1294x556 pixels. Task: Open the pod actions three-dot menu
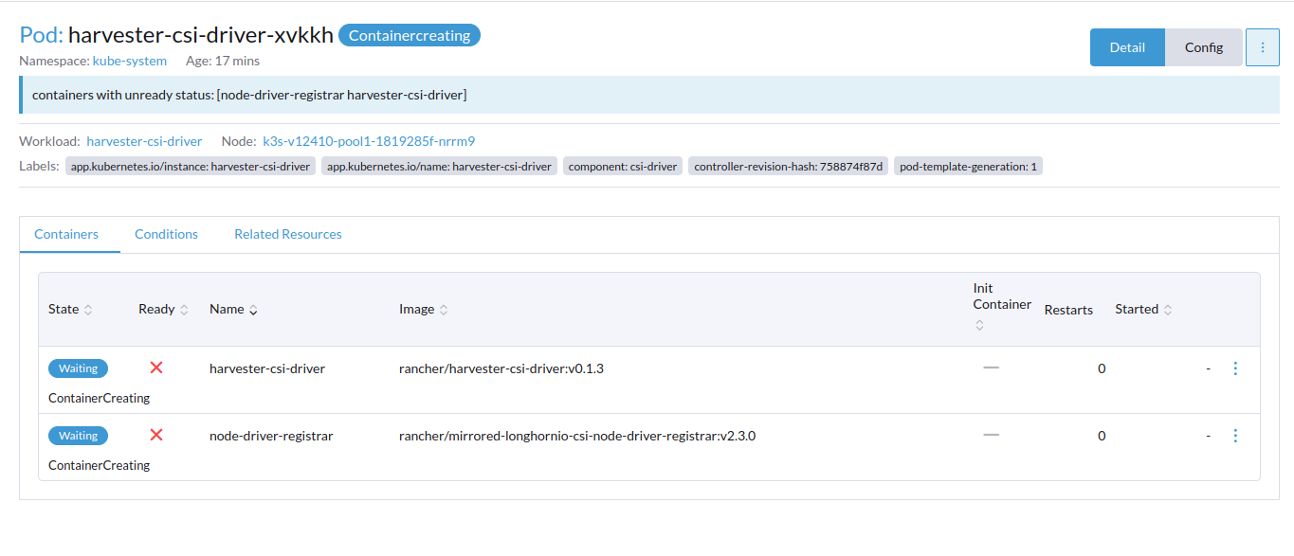pyautogui.click(x=1262, y=46)
